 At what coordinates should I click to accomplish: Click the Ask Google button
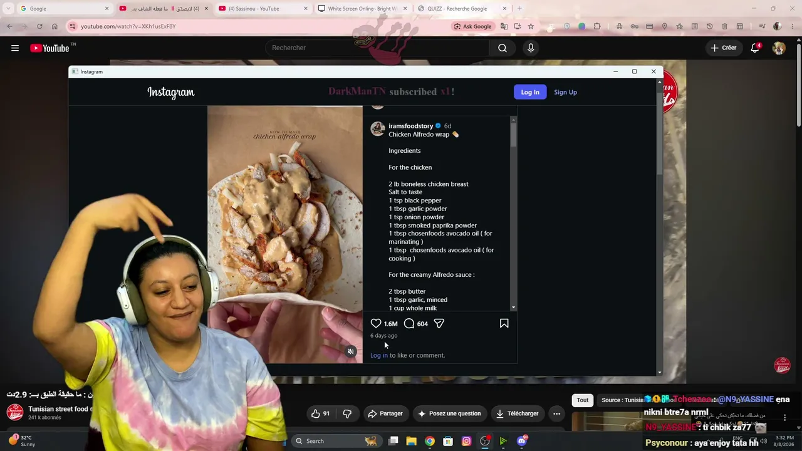[472, 26]
